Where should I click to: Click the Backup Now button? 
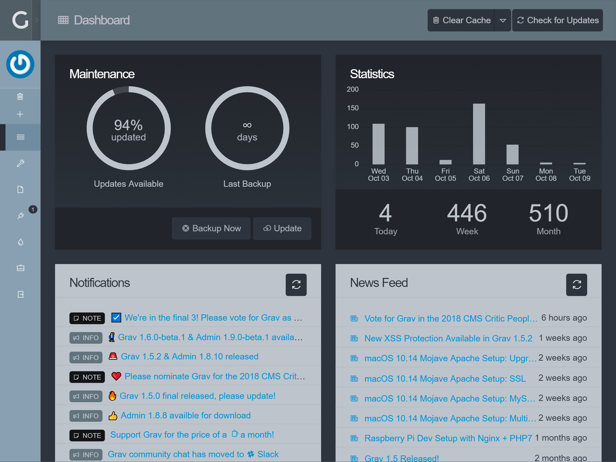coord(211,229)
